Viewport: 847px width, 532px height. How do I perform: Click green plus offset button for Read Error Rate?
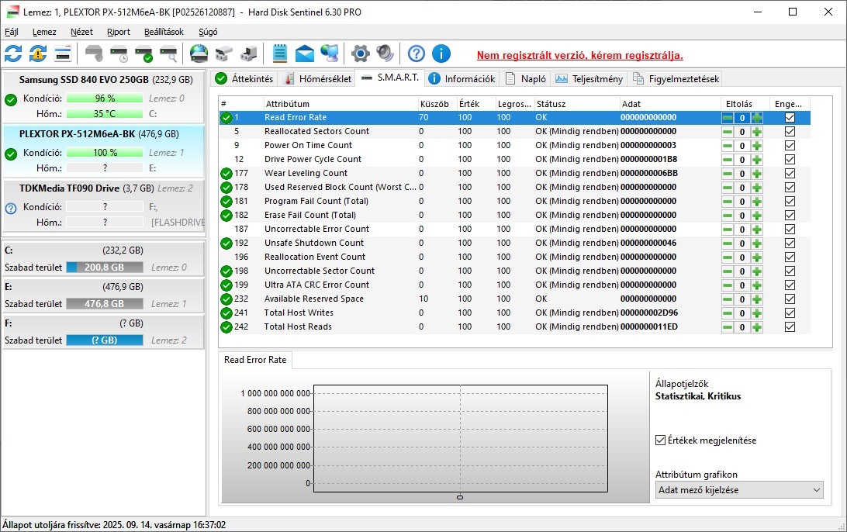(x=757, y=118)
